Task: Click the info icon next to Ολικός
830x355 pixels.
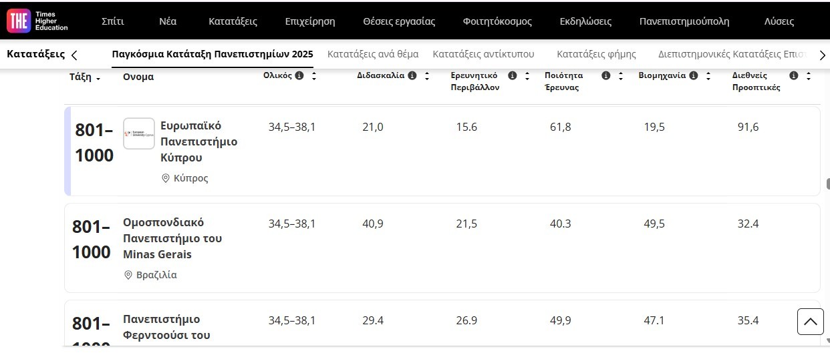Action: click(x=299, y=75)
